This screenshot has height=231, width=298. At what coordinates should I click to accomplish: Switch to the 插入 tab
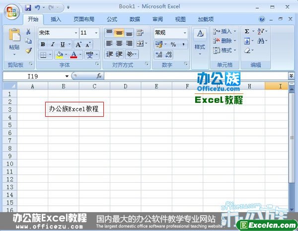[56, 19]
